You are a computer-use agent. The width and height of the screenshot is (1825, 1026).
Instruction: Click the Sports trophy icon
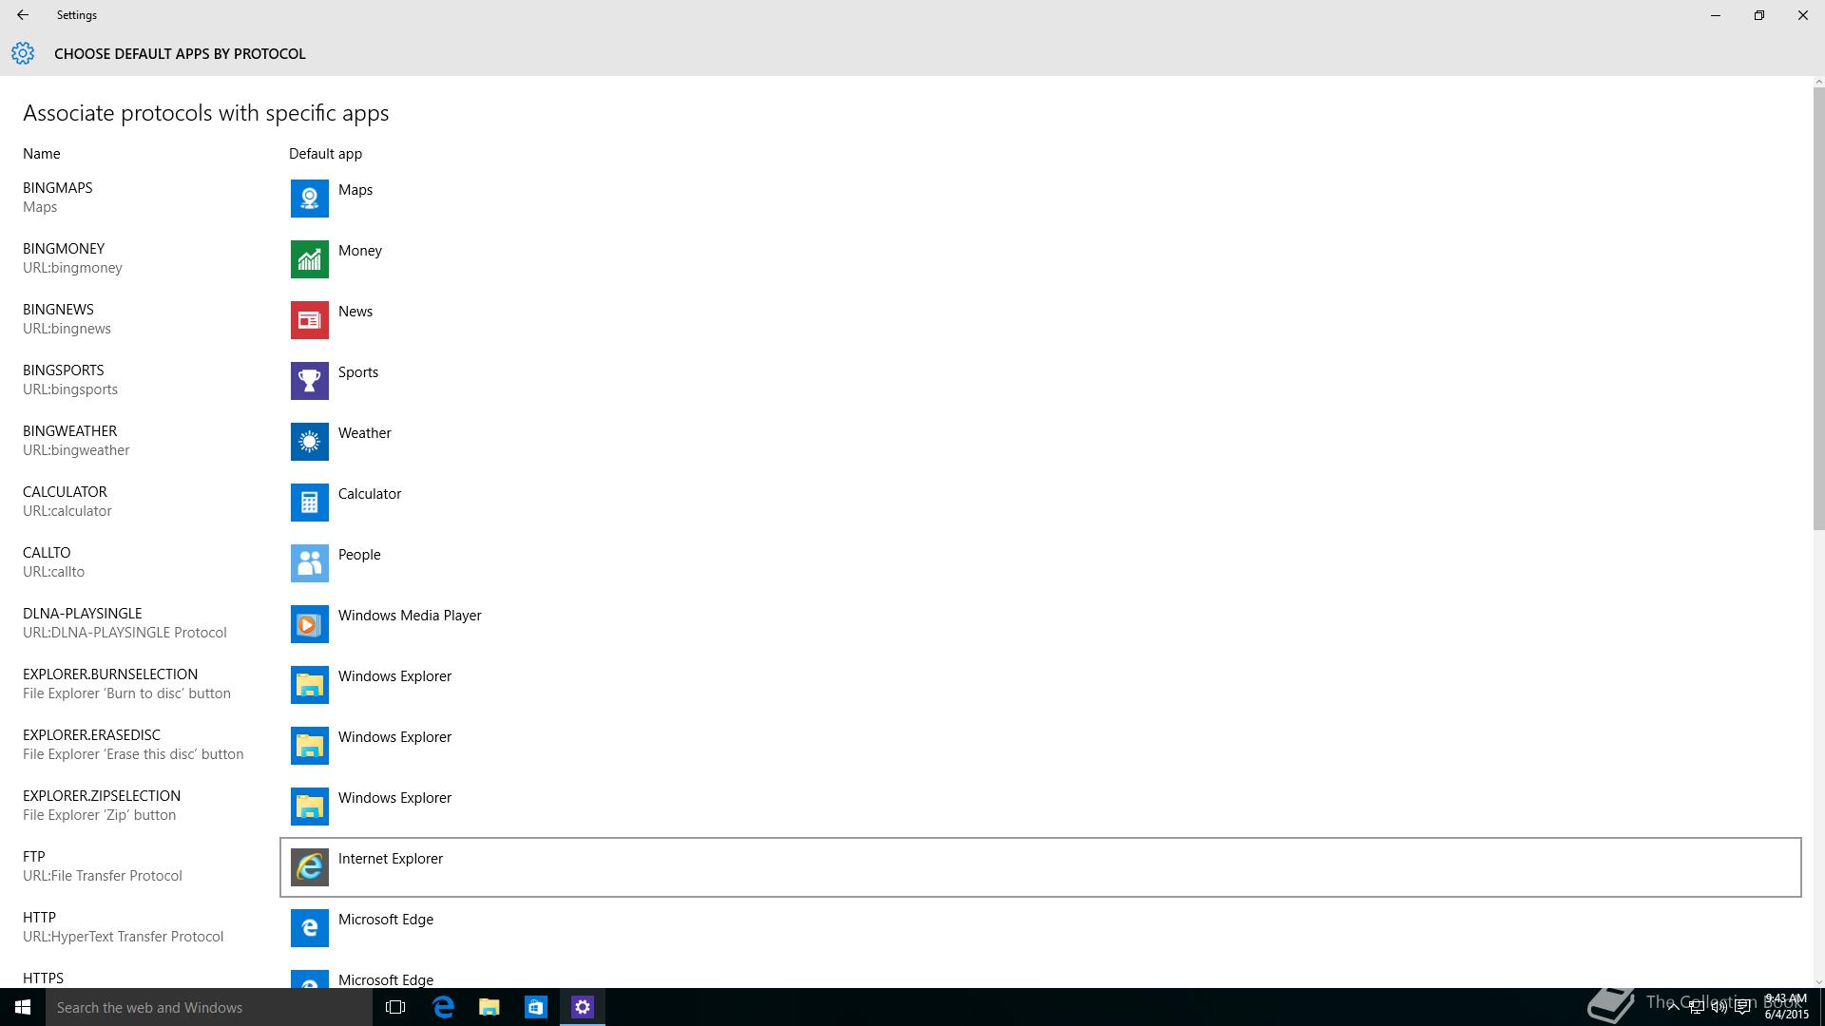coord(309,381)
